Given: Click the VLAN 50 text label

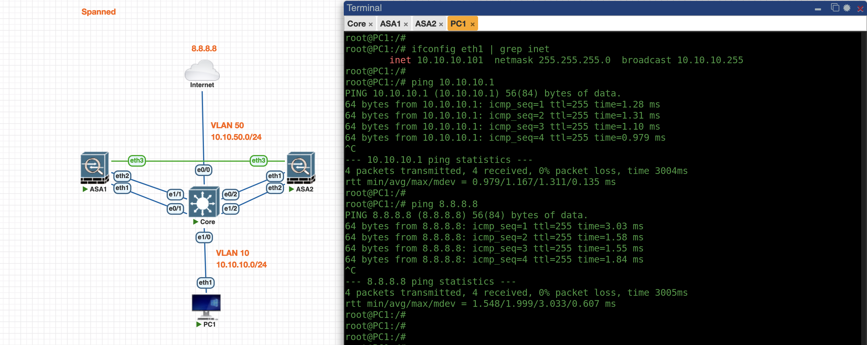Looking at the screenshot, I should tap(227, 125).
